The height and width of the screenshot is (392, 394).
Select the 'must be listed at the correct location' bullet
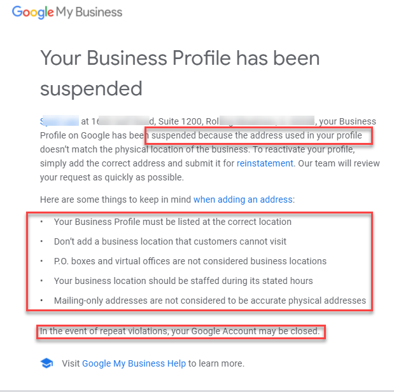pyautogui.click(x=172, y=222)
